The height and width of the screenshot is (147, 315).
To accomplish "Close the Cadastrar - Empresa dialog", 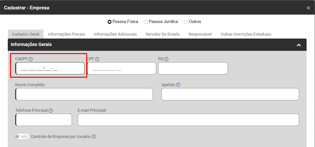I will (x=308, y=8).
